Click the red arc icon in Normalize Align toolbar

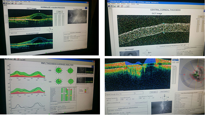[15, 3]
